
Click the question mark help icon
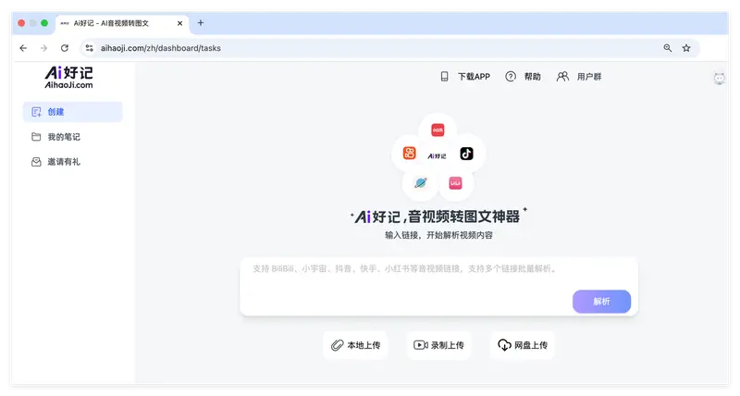coord(511,77)
